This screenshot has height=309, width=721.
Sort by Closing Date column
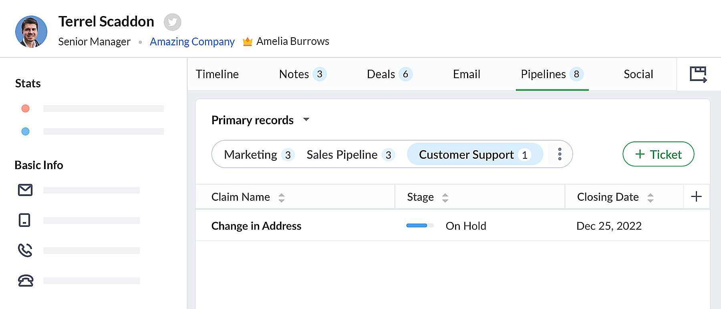point(651,198)
